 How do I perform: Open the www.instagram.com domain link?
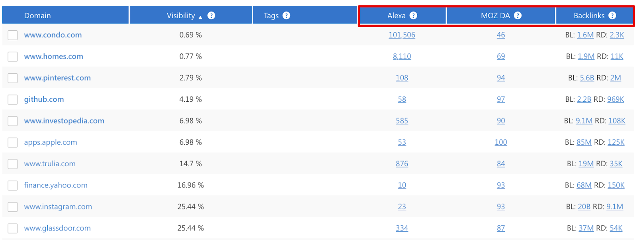(58, 207)
